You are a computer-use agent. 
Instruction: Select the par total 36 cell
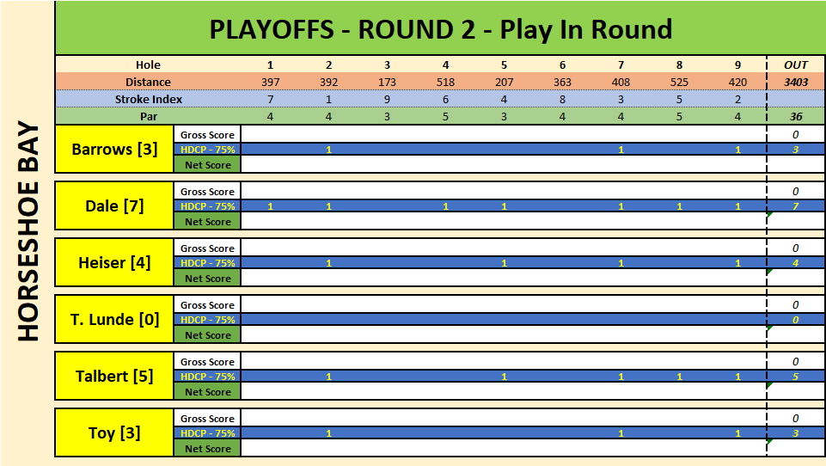click(795, 116)
